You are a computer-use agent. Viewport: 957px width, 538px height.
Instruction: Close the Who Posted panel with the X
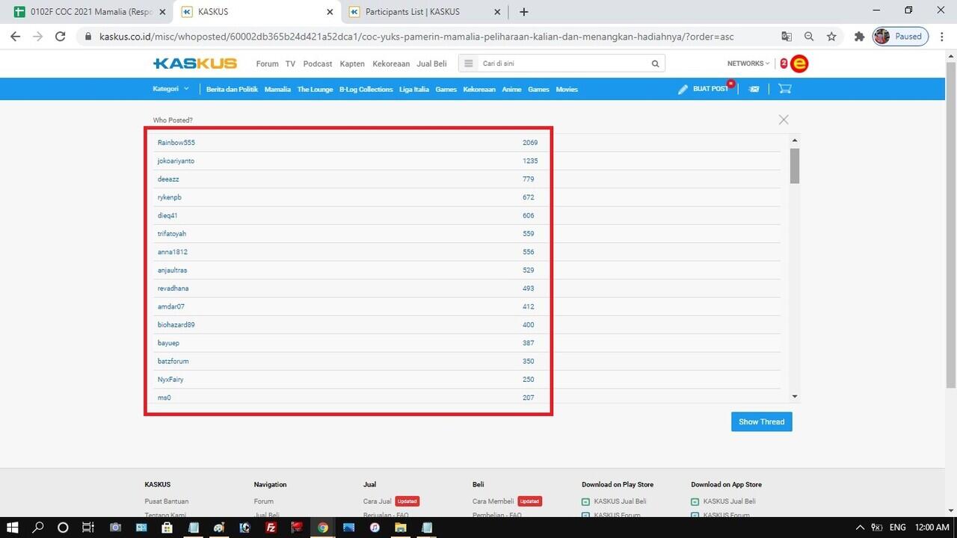(784, 120)
